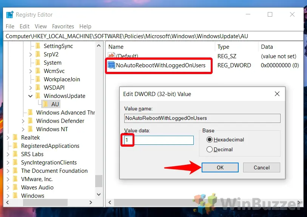The width and height of the screenshot is (307, 217).
Task: Expand the SyncIntegrationClients tree node
Action: tap(8, 163)
